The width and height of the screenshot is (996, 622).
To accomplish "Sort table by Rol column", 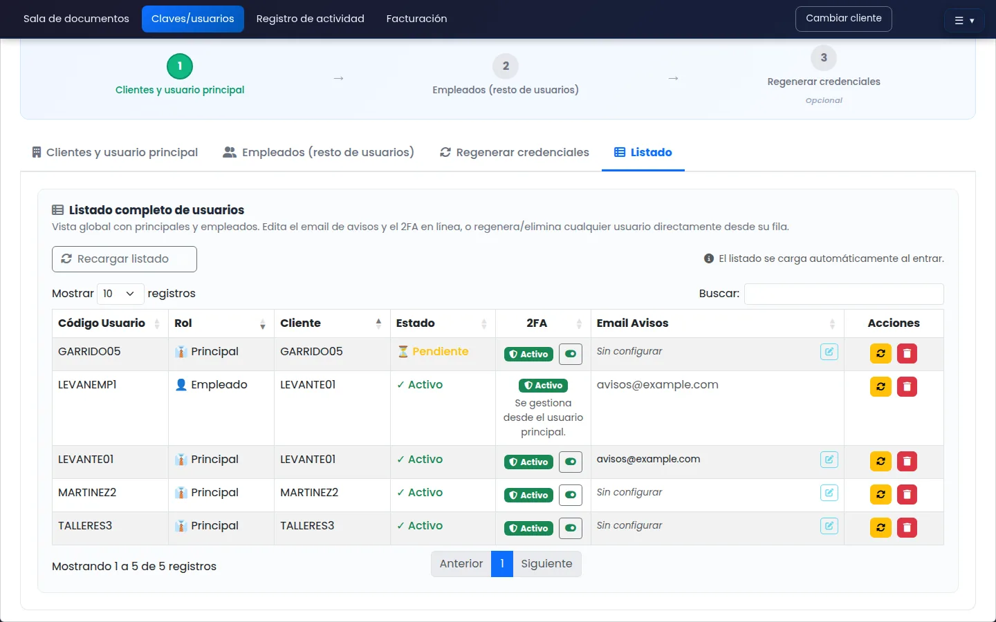I will tap(221, 323).
